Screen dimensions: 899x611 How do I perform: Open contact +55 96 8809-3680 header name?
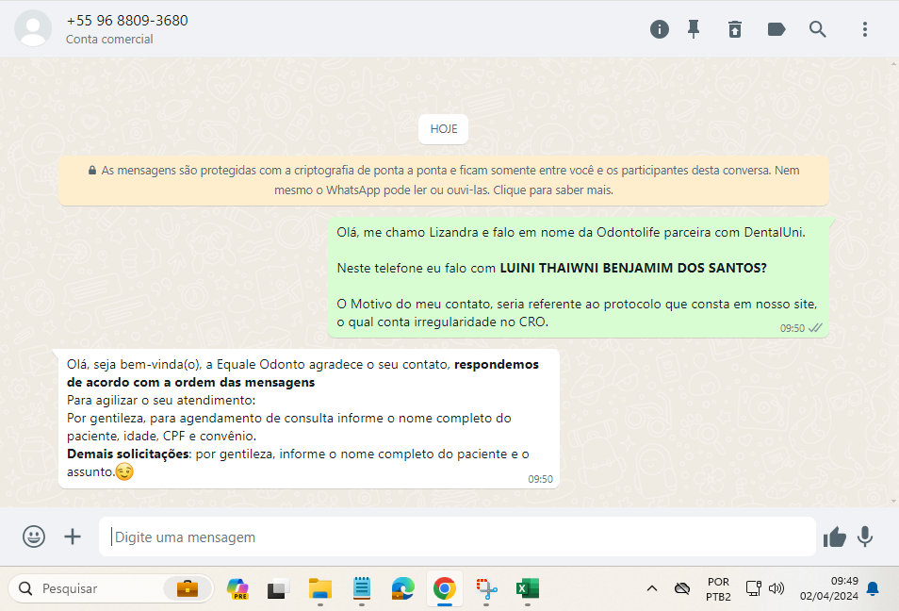pos(127,20)
